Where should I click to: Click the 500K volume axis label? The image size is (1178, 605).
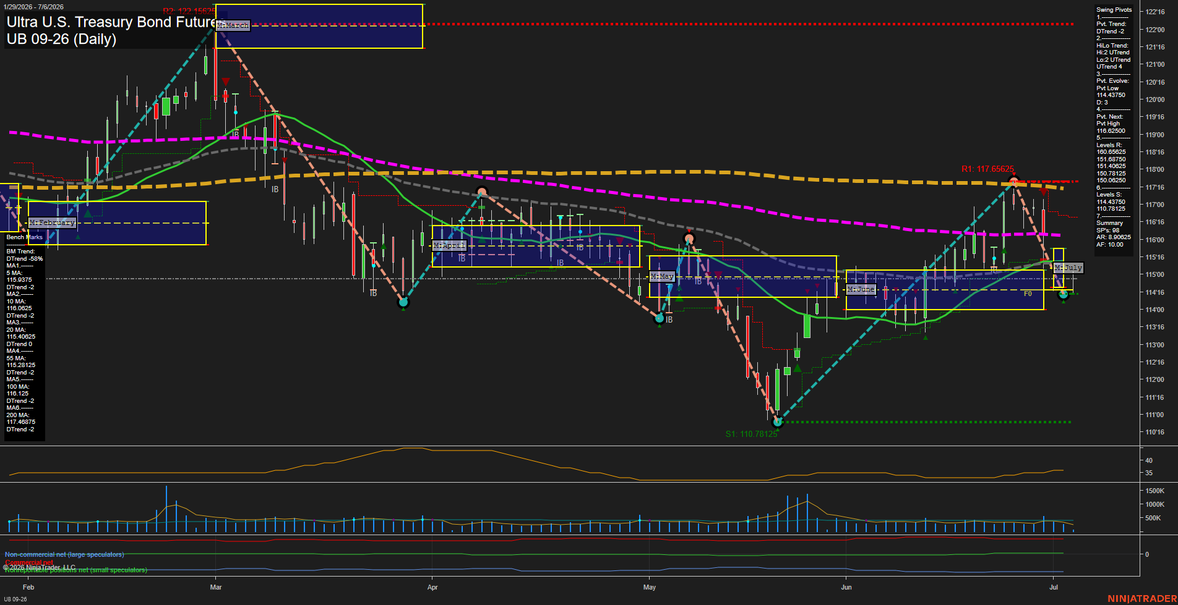tap(1153, 518)
